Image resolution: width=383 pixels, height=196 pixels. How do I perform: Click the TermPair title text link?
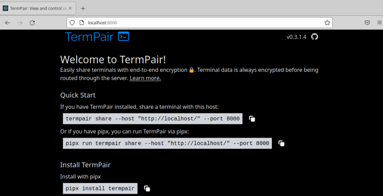click(x=89, y=37)
